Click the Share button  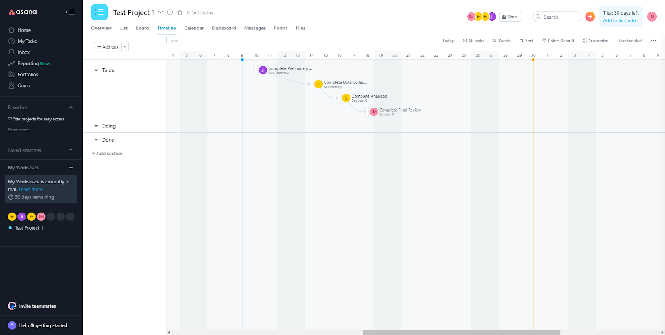(510, 17)
